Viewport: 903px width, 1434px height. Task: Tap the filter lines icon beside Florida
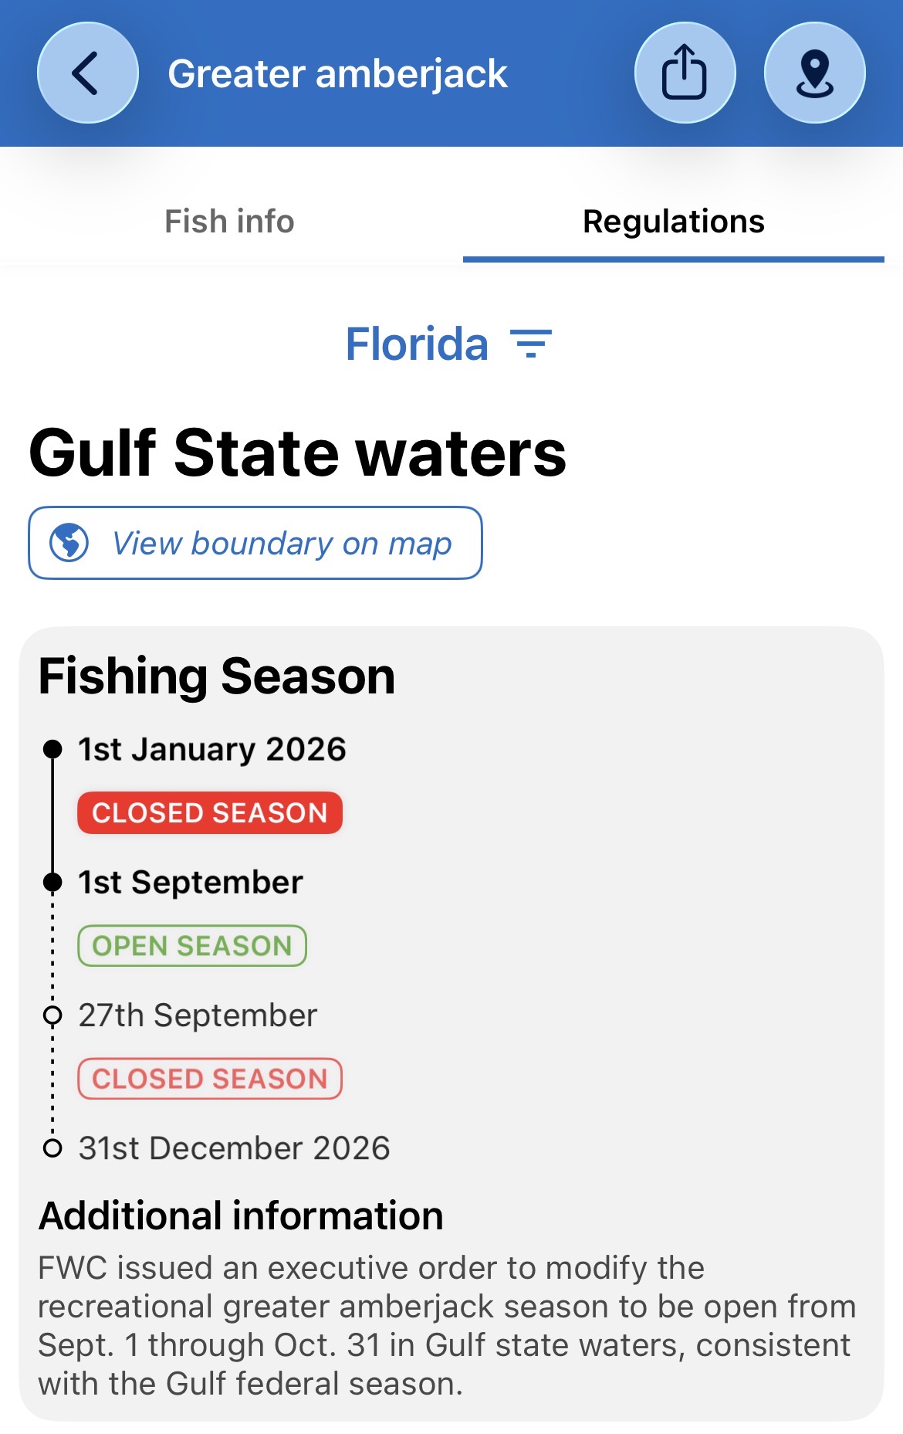coord(531,344)
